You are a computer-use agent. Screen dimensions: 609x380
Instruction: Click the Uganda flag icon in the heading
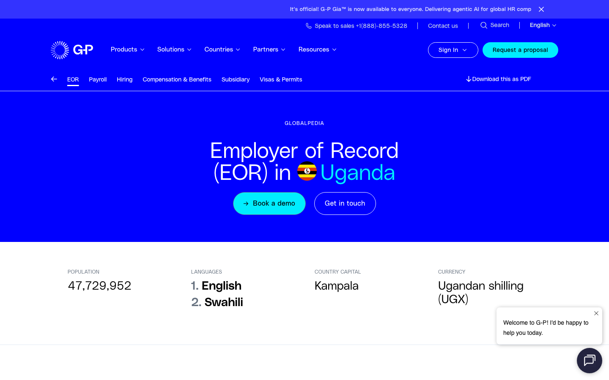[307, 171]
